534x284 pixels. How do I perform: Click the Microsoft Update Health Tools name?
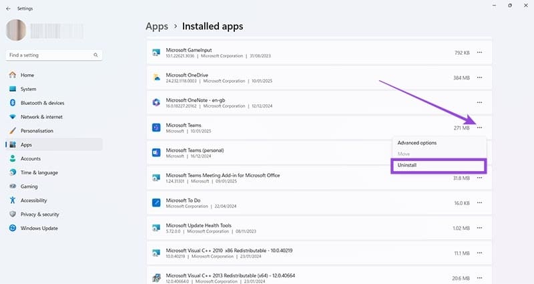click(198, 225)
